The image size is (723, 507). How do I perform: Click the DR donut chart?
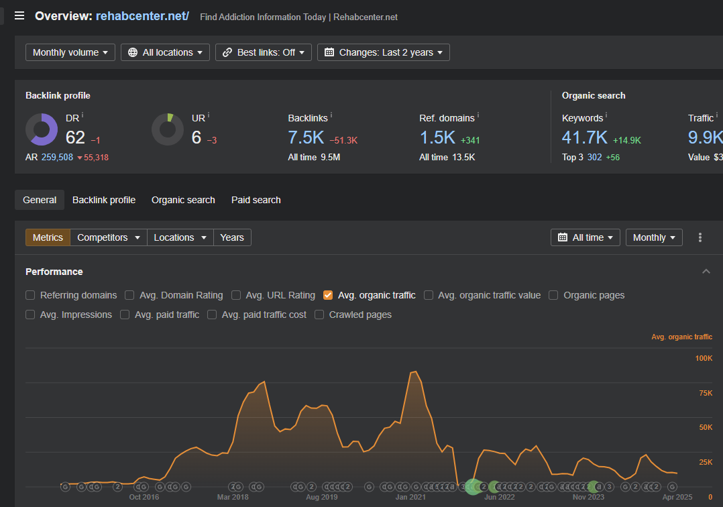(x=42, y=129)
